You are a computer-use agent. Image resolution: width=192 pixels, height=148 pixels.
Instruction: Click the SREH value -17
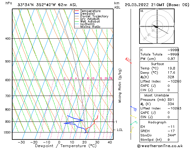pyautogui.click(x=171, y=131)
